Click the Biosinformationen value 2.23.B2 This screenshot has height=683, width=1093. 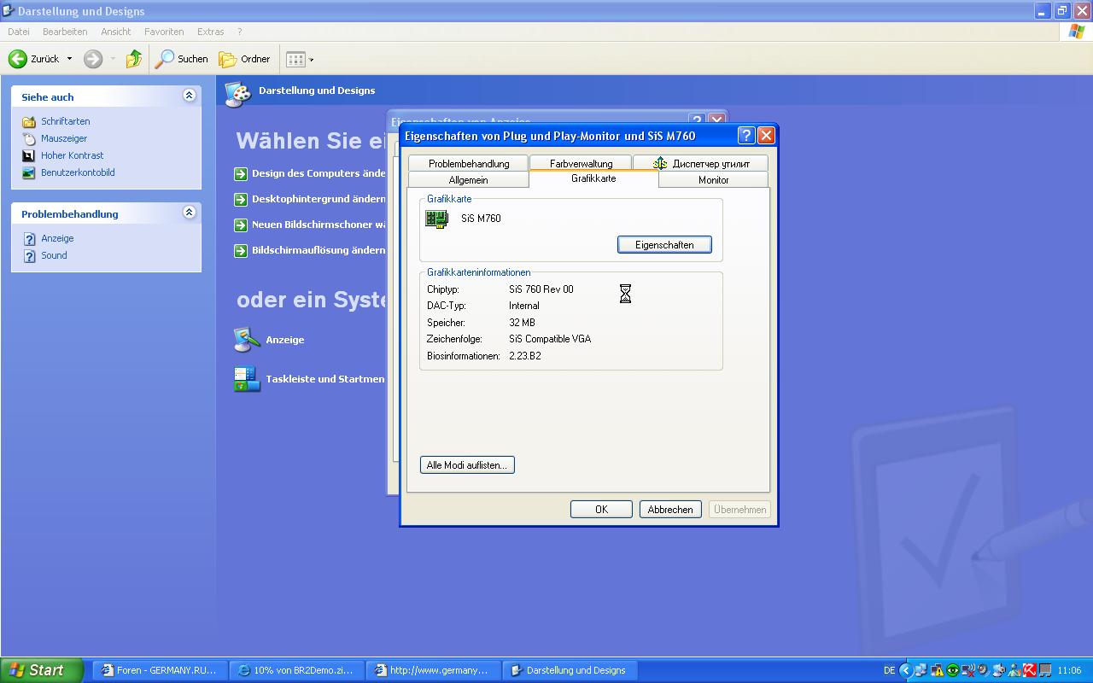click(x=525, y=356)
